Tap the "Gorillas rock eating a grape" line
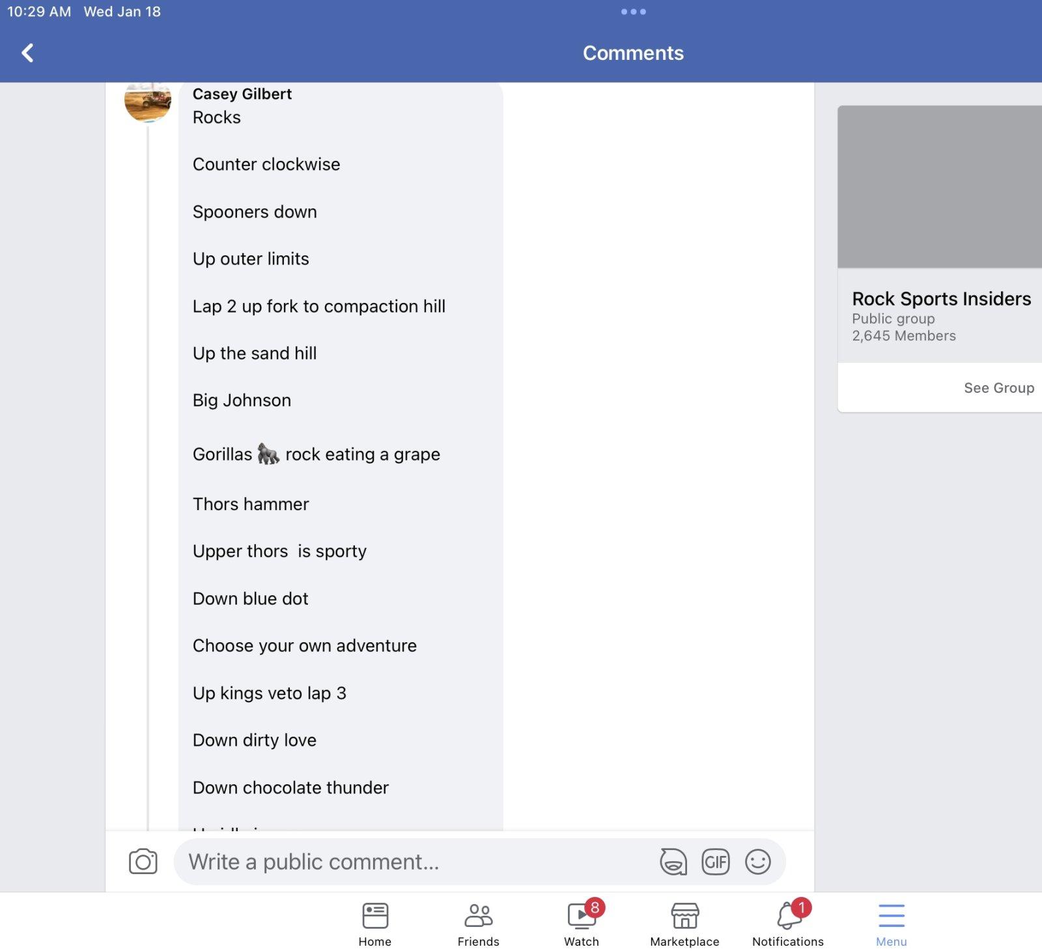Image resolution: width=1042 pixels, height=951 pixels. [317, 454]
